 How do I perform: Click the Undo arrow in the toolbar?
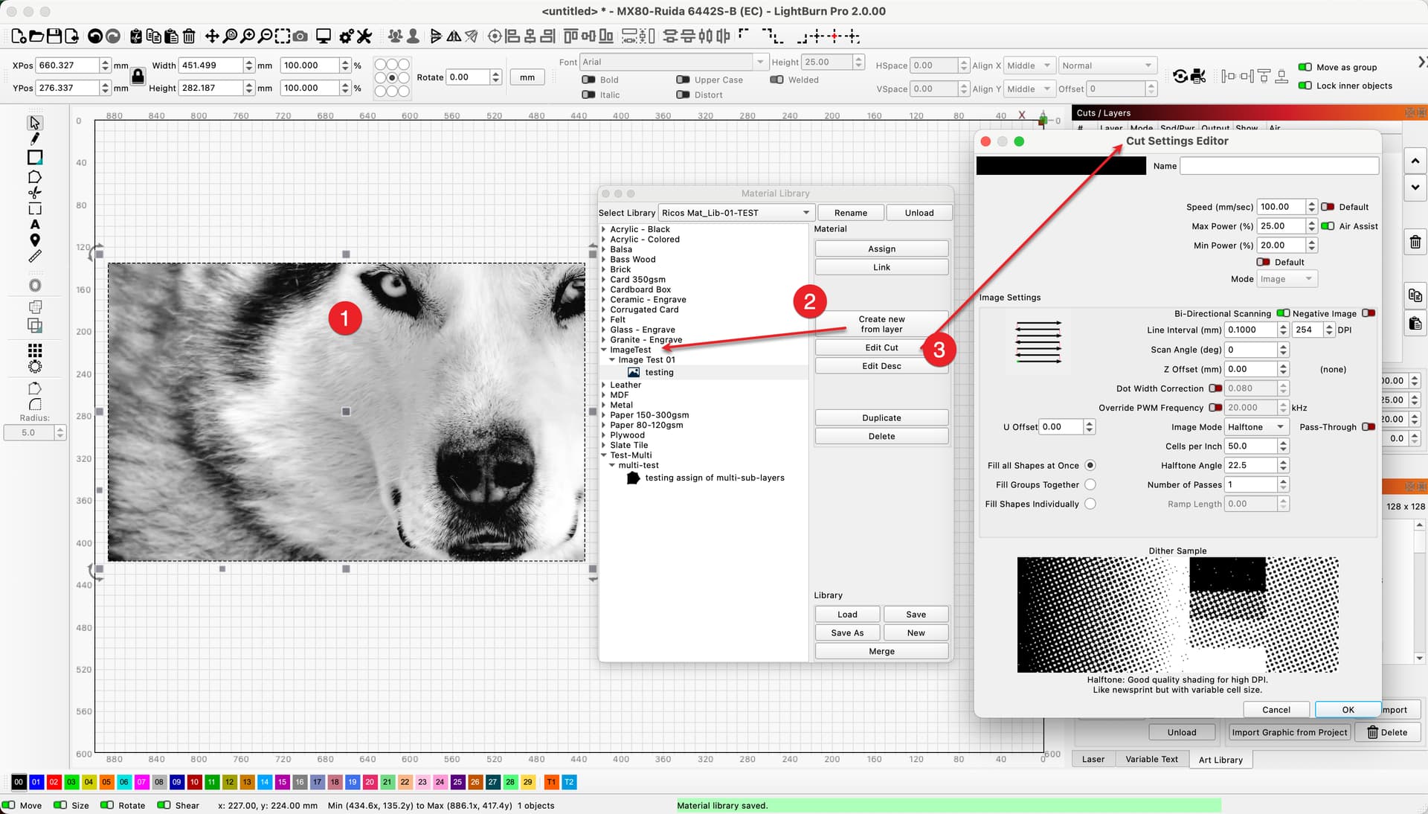(x=95, y=36)
